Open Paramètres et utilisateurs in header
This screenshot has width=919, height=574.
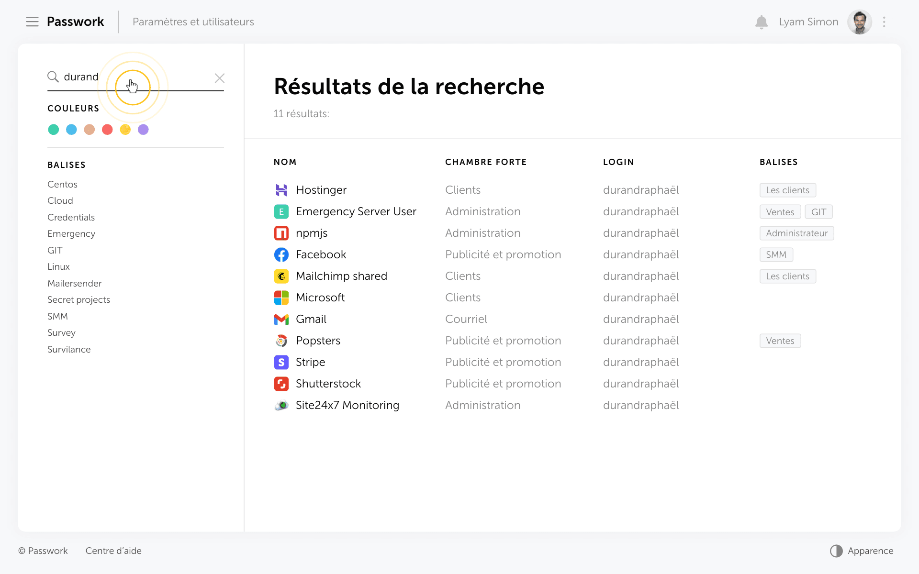click(x=193, y=22)
